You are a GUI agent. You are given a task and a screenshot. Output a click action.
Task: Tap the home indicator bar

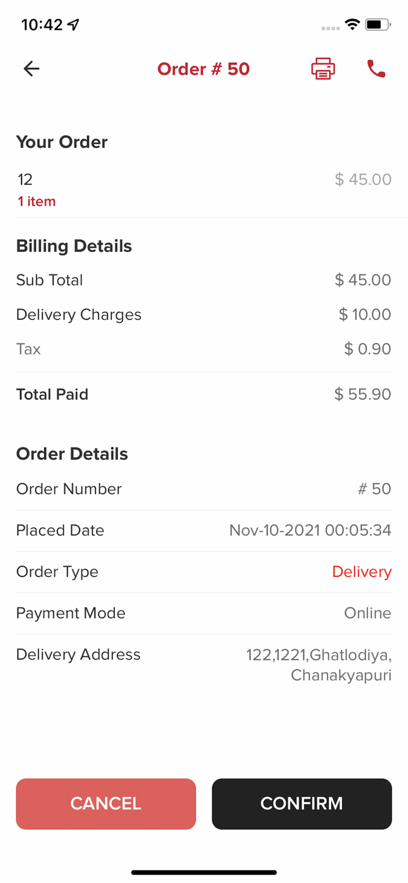coord(204,872)
